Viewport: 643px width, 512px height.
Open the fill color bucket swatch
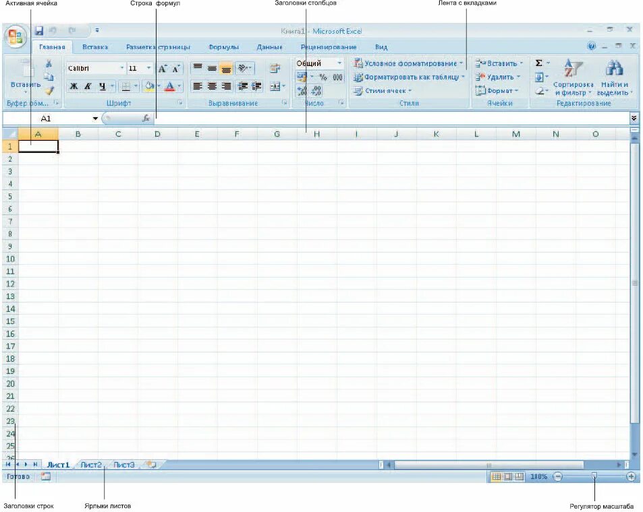point(149,86)
